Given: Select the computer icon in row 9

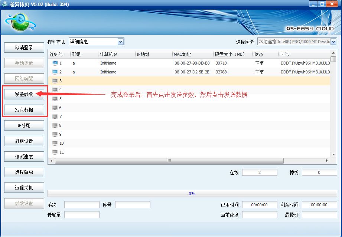Looking at the screenshot, I should (55, 134).
